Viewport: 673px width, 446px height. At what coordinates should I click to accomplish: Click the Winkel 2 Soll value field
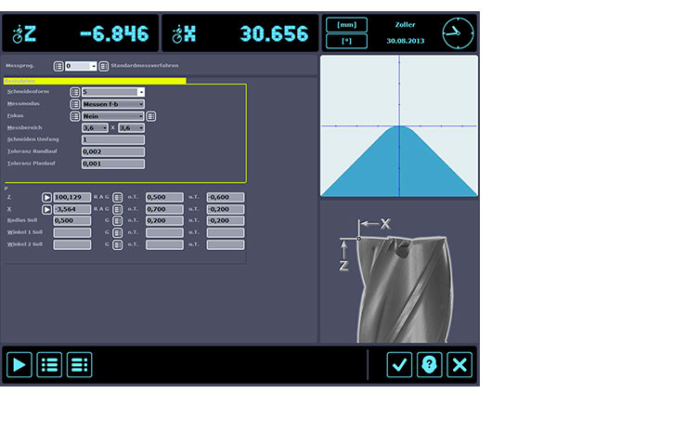[72, 244]
